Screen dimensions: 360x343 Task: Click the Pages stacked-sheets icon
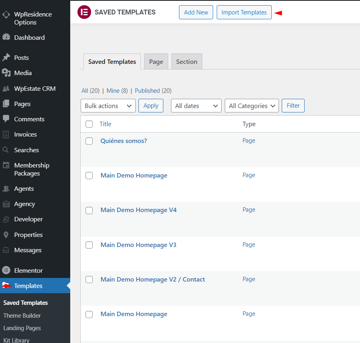point(6,104)
